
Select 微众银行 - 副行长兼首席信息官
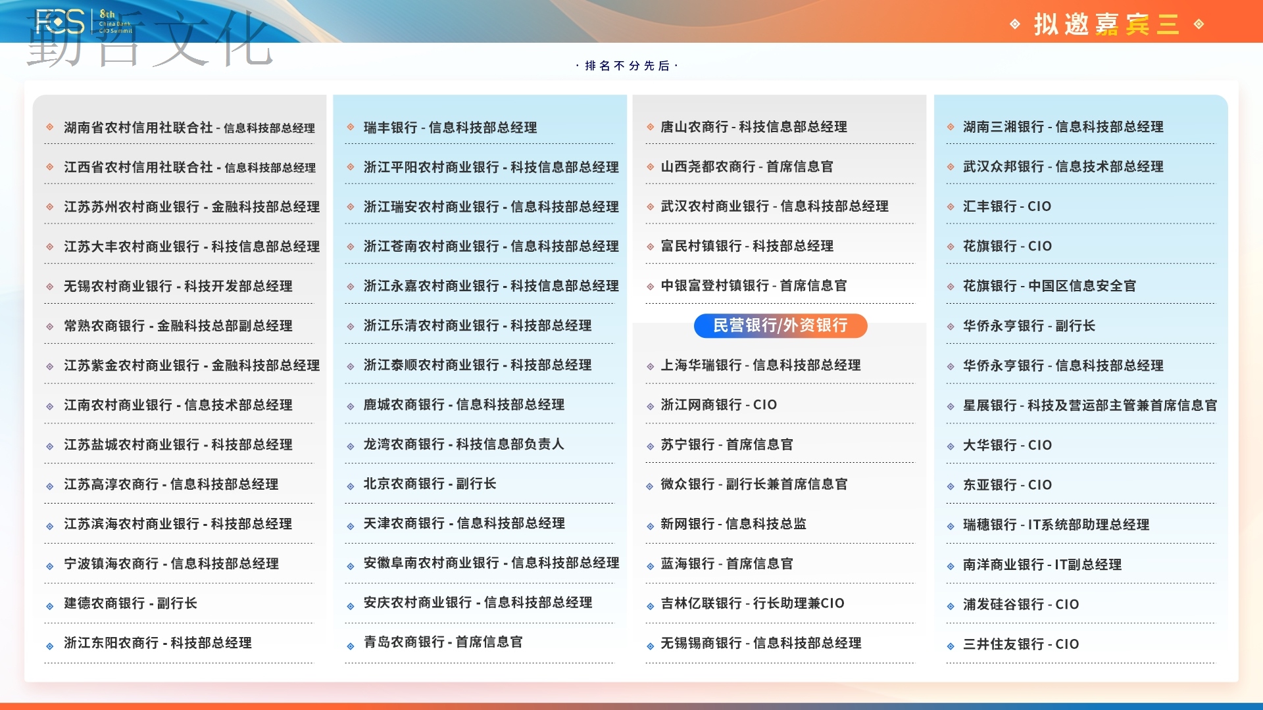click(754, 484)
